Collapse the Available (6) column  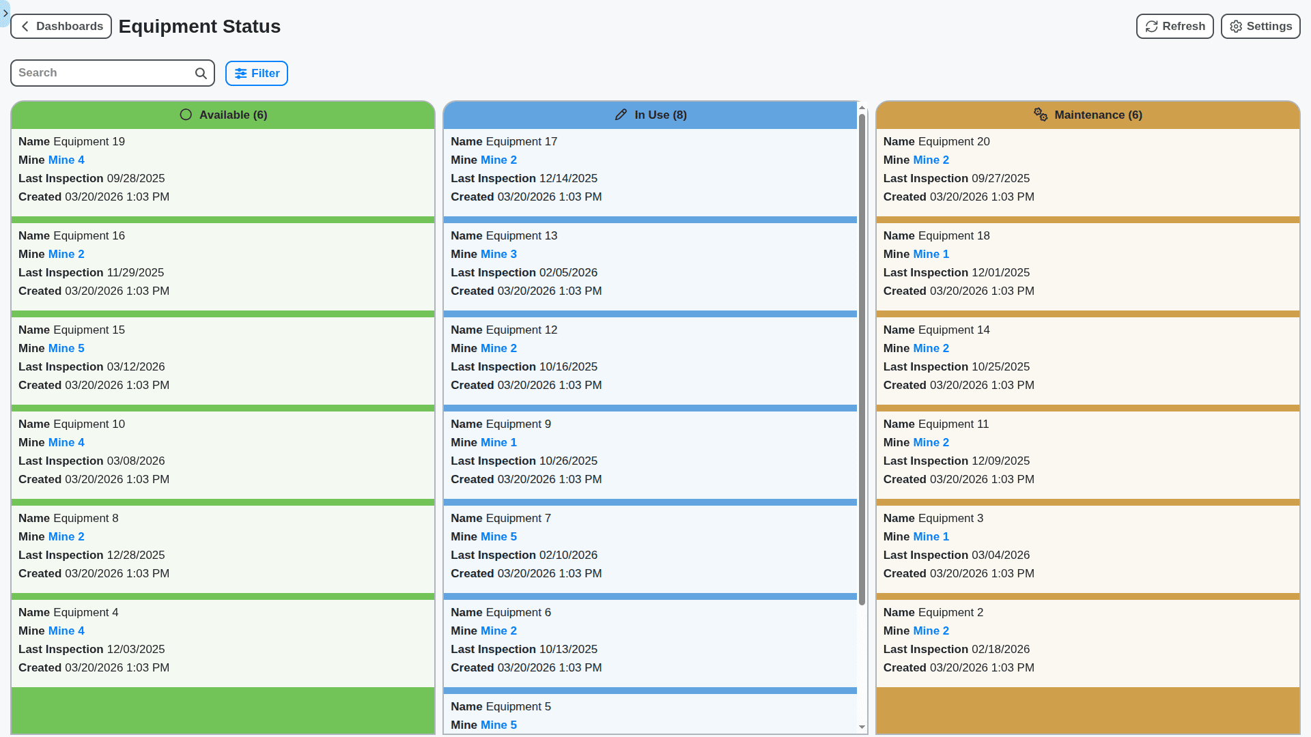click(223, 115)
